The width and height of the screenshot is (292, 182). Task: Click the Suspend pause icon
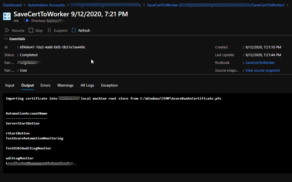tap(49, 30)
